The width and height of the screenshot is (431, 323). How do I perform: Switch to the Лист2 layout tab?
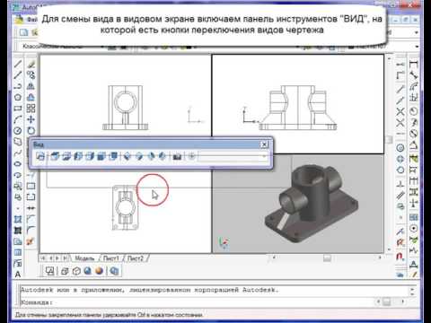point(135,258)
